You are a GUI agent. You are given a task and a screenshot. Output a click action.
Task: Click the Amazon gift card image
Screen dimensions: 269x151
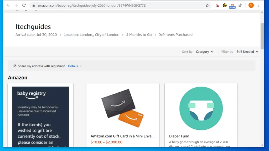tap(123, 108)
